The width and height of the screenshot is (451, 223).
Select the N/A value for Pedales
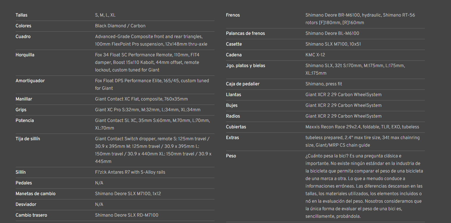[99, 183]
